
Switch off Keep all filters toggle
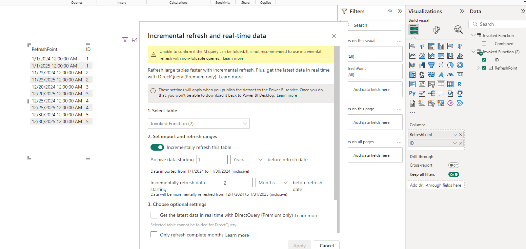[453, 174]
